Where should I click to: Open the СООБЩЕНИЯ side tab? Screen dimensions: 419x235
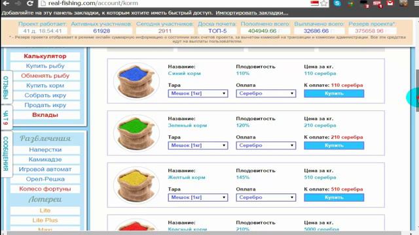(x=6, y=154)
